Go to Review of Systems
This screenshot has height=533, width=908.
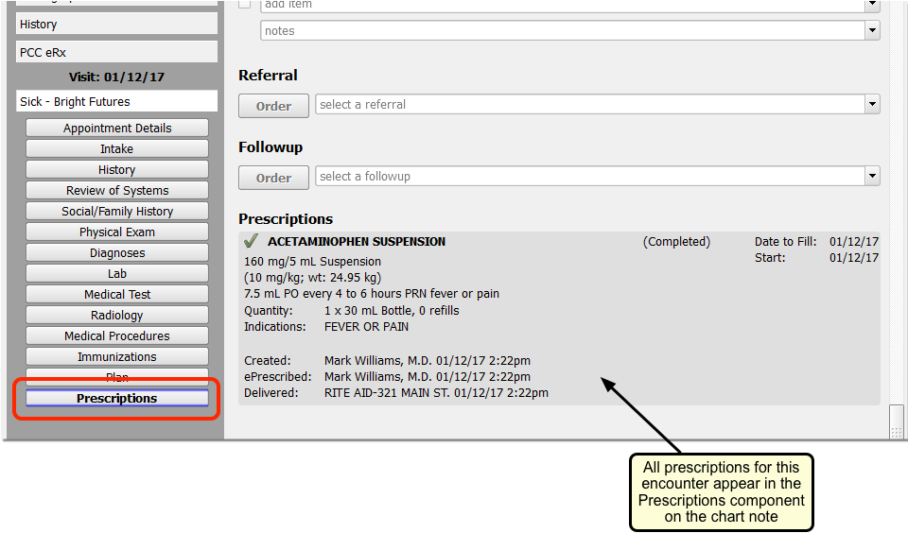tap(117, 190)
